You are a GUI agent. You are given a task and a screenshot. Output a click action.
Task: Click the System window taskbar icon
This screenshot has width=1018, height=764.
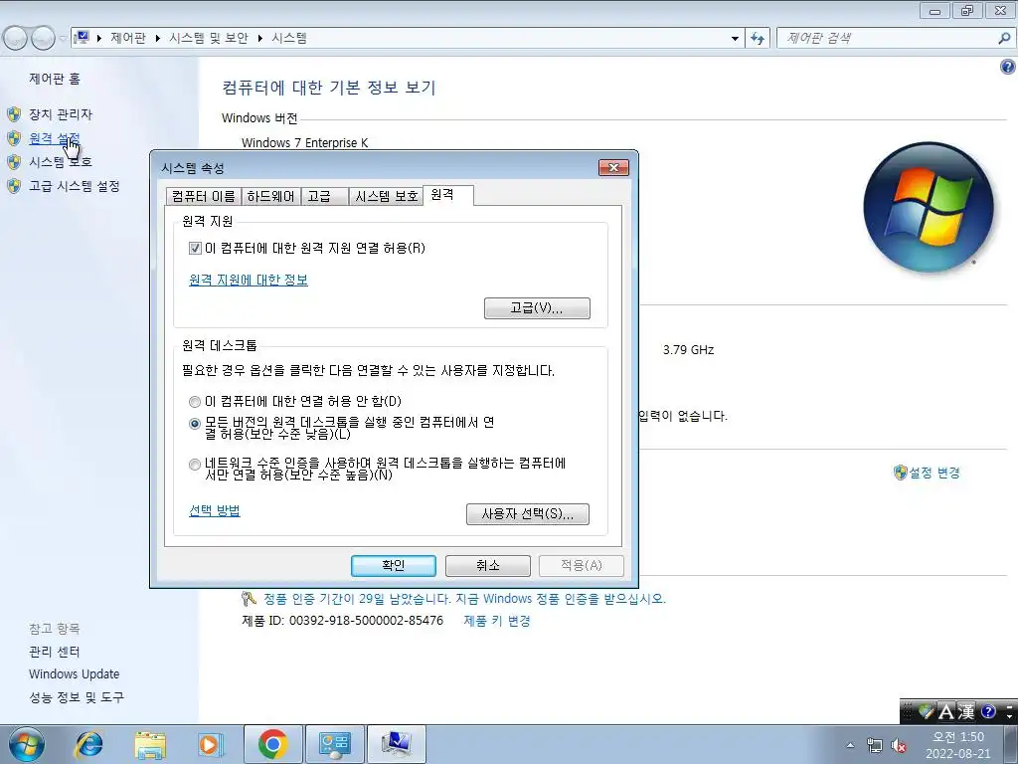396,745
